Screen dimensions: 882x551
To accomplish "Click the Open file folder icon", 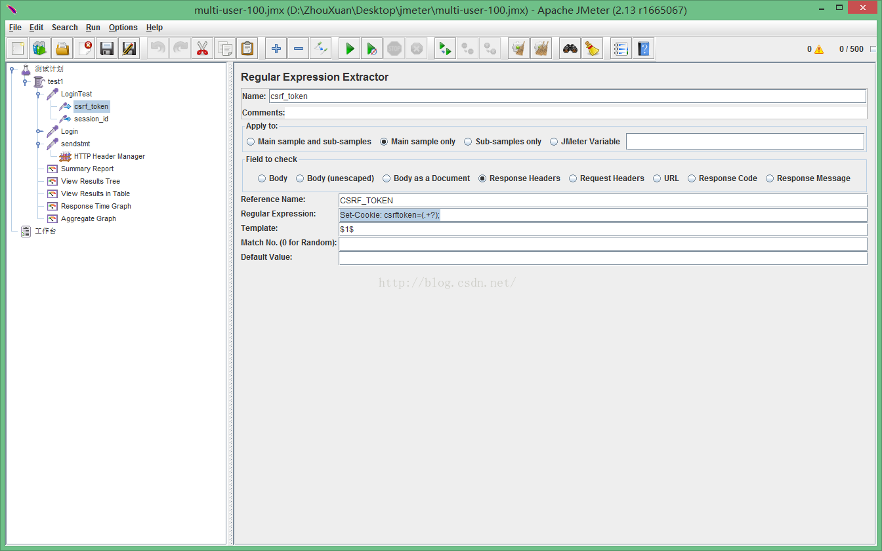I will 62,49.
